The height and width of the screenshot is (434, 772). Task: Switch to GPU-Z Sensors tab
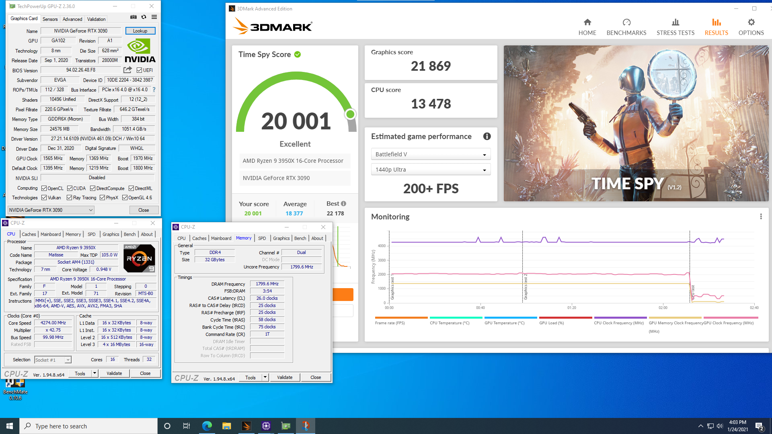50,19
